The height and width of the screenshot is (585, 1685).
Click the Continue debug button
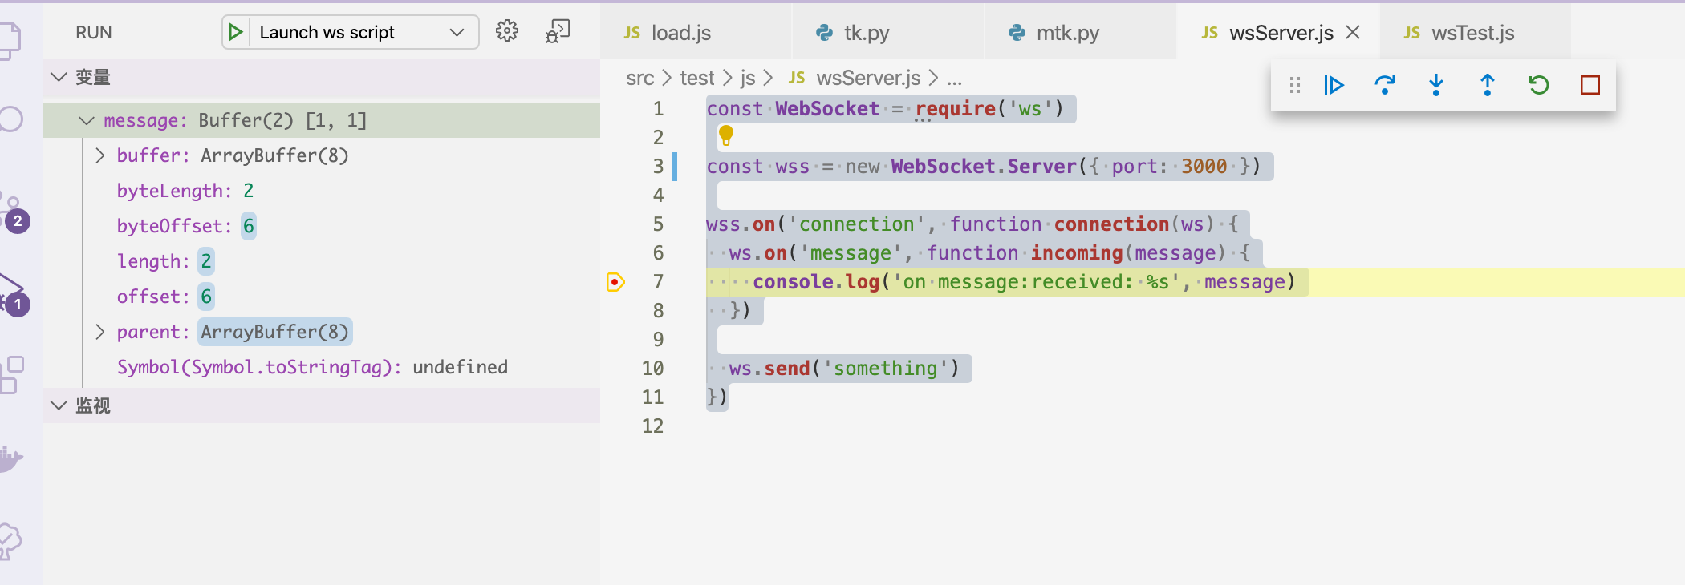tap(1334, 85)
